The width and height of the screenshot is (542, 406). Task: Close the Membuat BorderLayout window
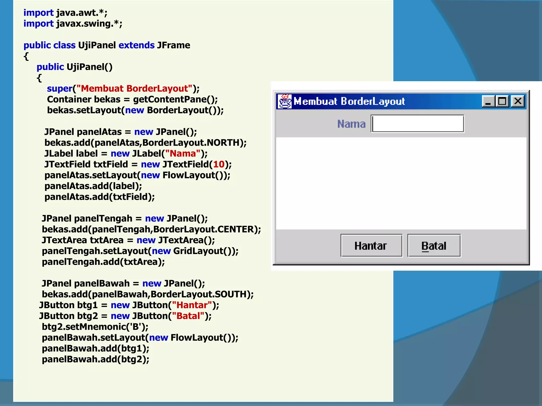click(518, 101)
